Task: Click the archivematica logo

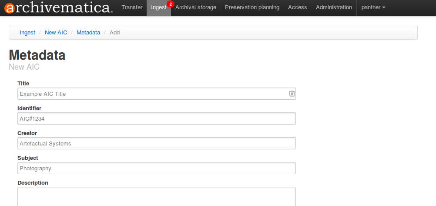Action: (x=59, y=7)
